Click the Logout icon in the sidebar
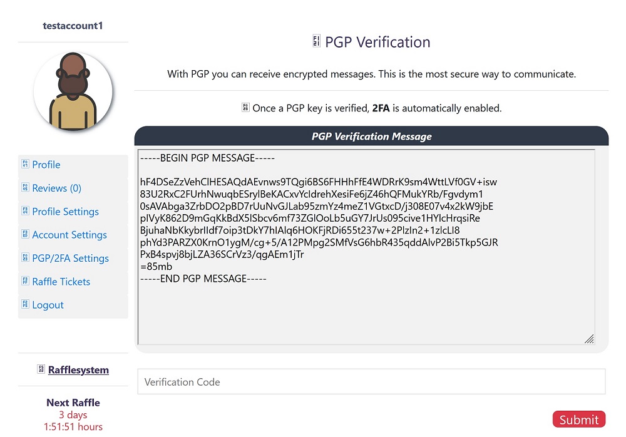This screenshot has height=437, width=626. pos(24,304)
